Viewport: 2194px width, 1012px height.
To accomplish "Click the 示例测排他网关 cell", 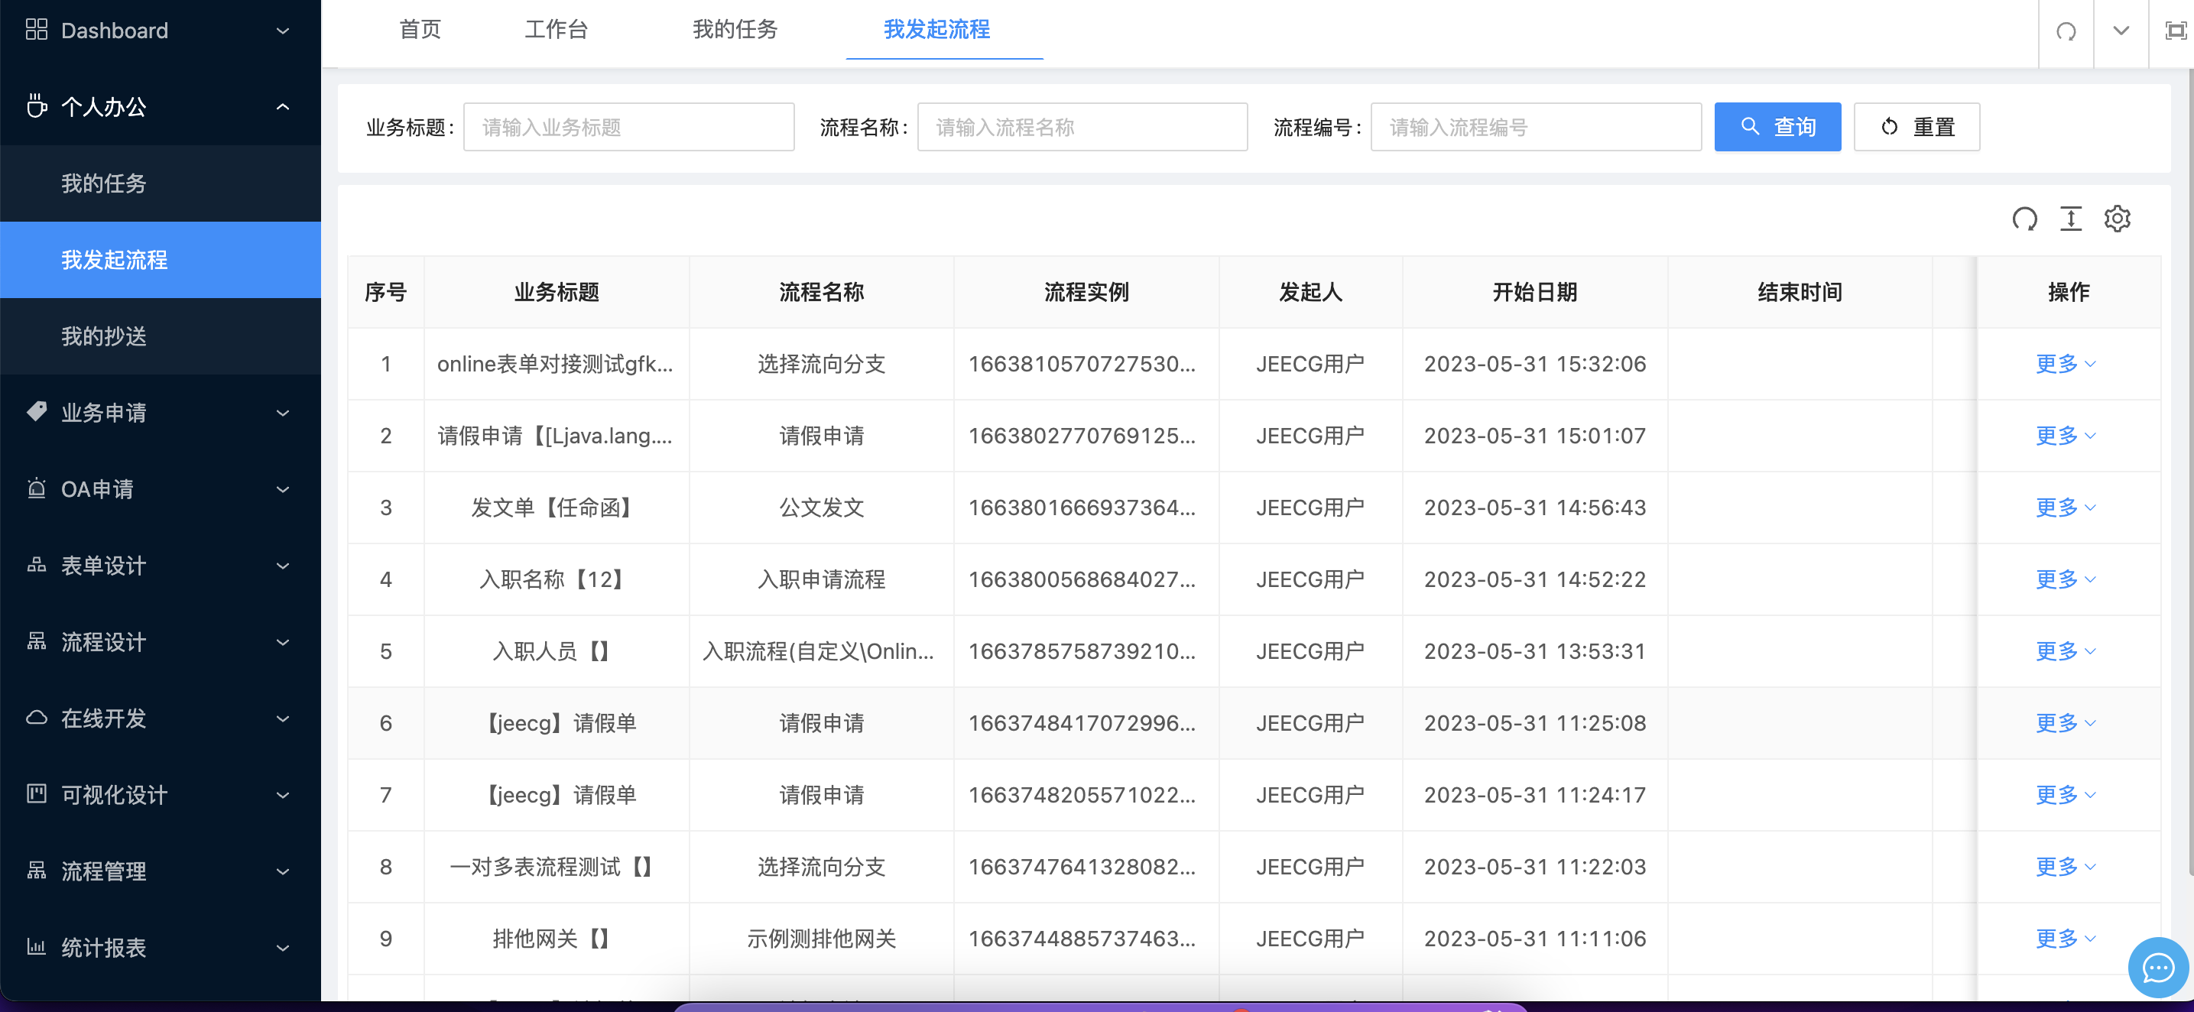I will coord(821,939).
